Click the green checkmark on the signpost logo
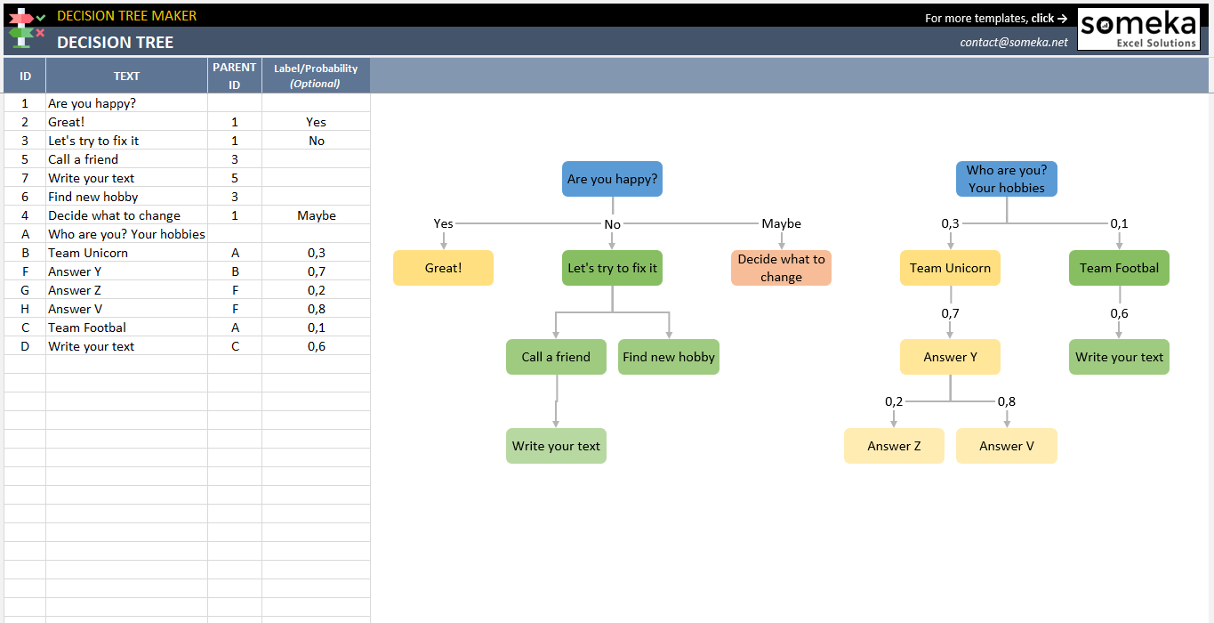This screenshot has height=623, width=1214. click(41, 18)
